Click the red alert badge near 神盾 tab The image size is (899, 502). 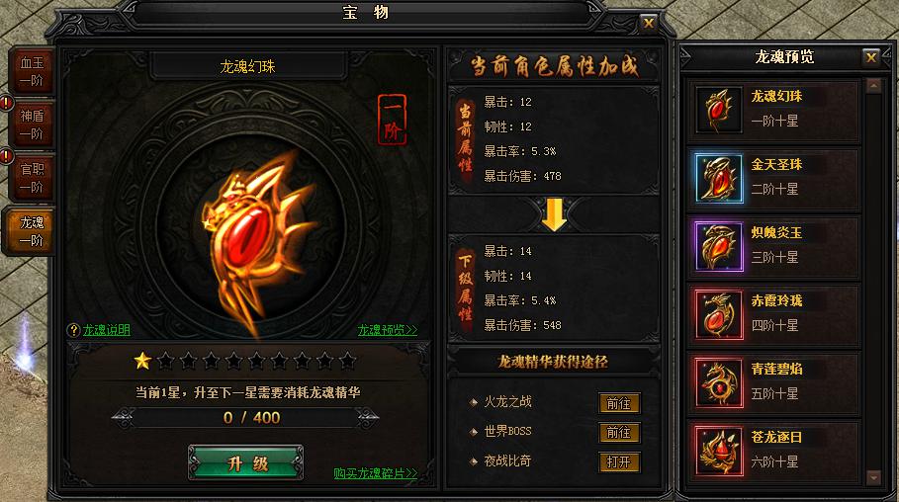pos(6,103)
